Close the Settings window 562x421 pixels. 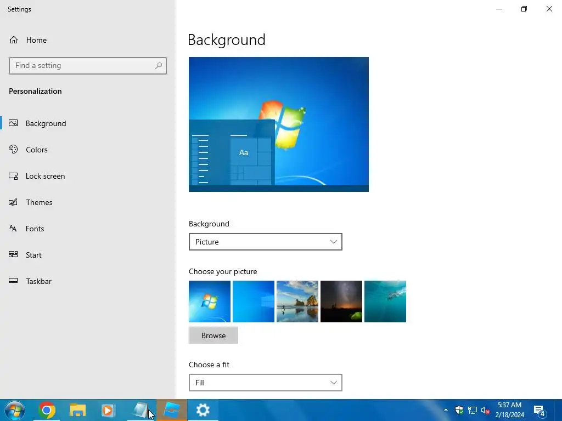[x=549, y=9]
